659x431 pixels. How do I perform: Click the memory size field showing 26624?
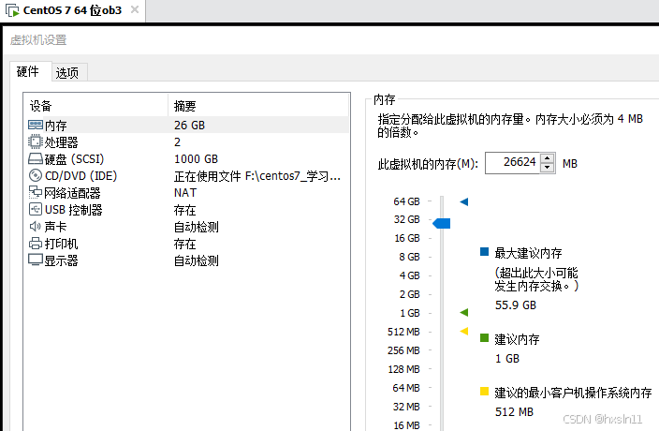pos(513,163)
